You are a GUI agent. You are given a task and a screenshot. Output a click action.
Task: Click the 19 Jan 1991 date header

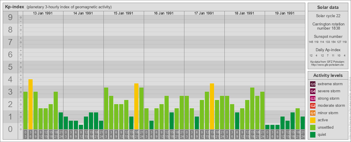[285, 13]
